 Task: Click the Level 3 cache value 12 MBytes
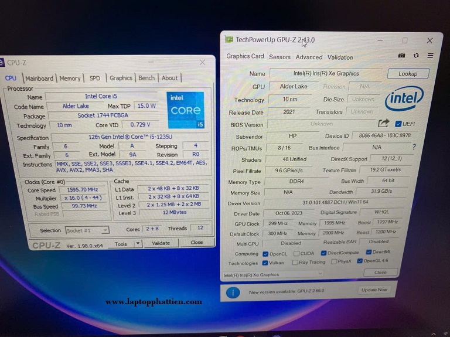point(175,212)
